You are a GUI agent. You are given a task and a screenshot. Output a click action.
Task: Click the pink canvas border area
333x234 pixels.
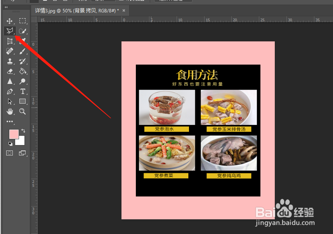click(198, 53)
